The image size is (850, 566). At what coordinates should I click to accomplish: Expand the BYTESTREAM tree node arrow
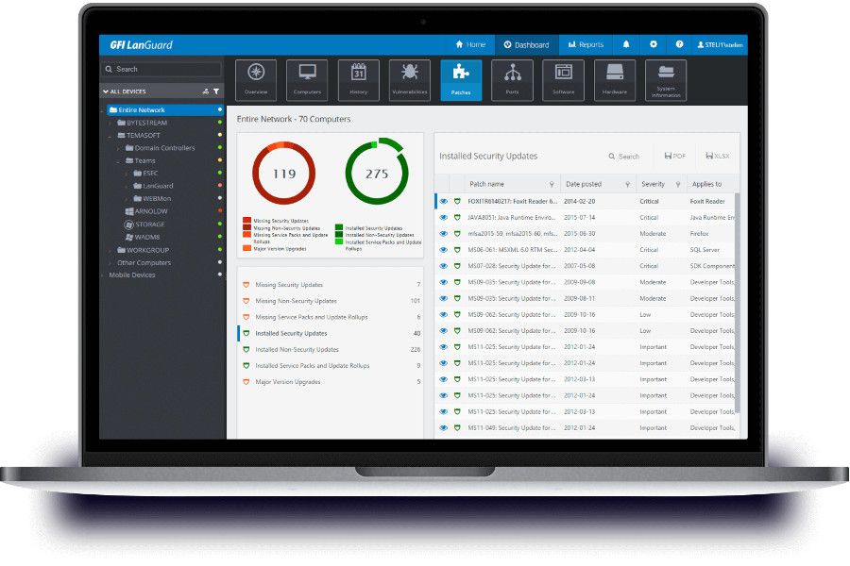(110, 123)
